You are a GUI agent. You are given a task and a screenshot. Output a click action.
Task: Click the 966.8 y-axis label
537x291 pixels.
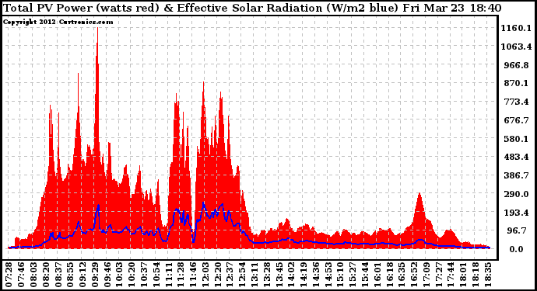tap(516, 65)
